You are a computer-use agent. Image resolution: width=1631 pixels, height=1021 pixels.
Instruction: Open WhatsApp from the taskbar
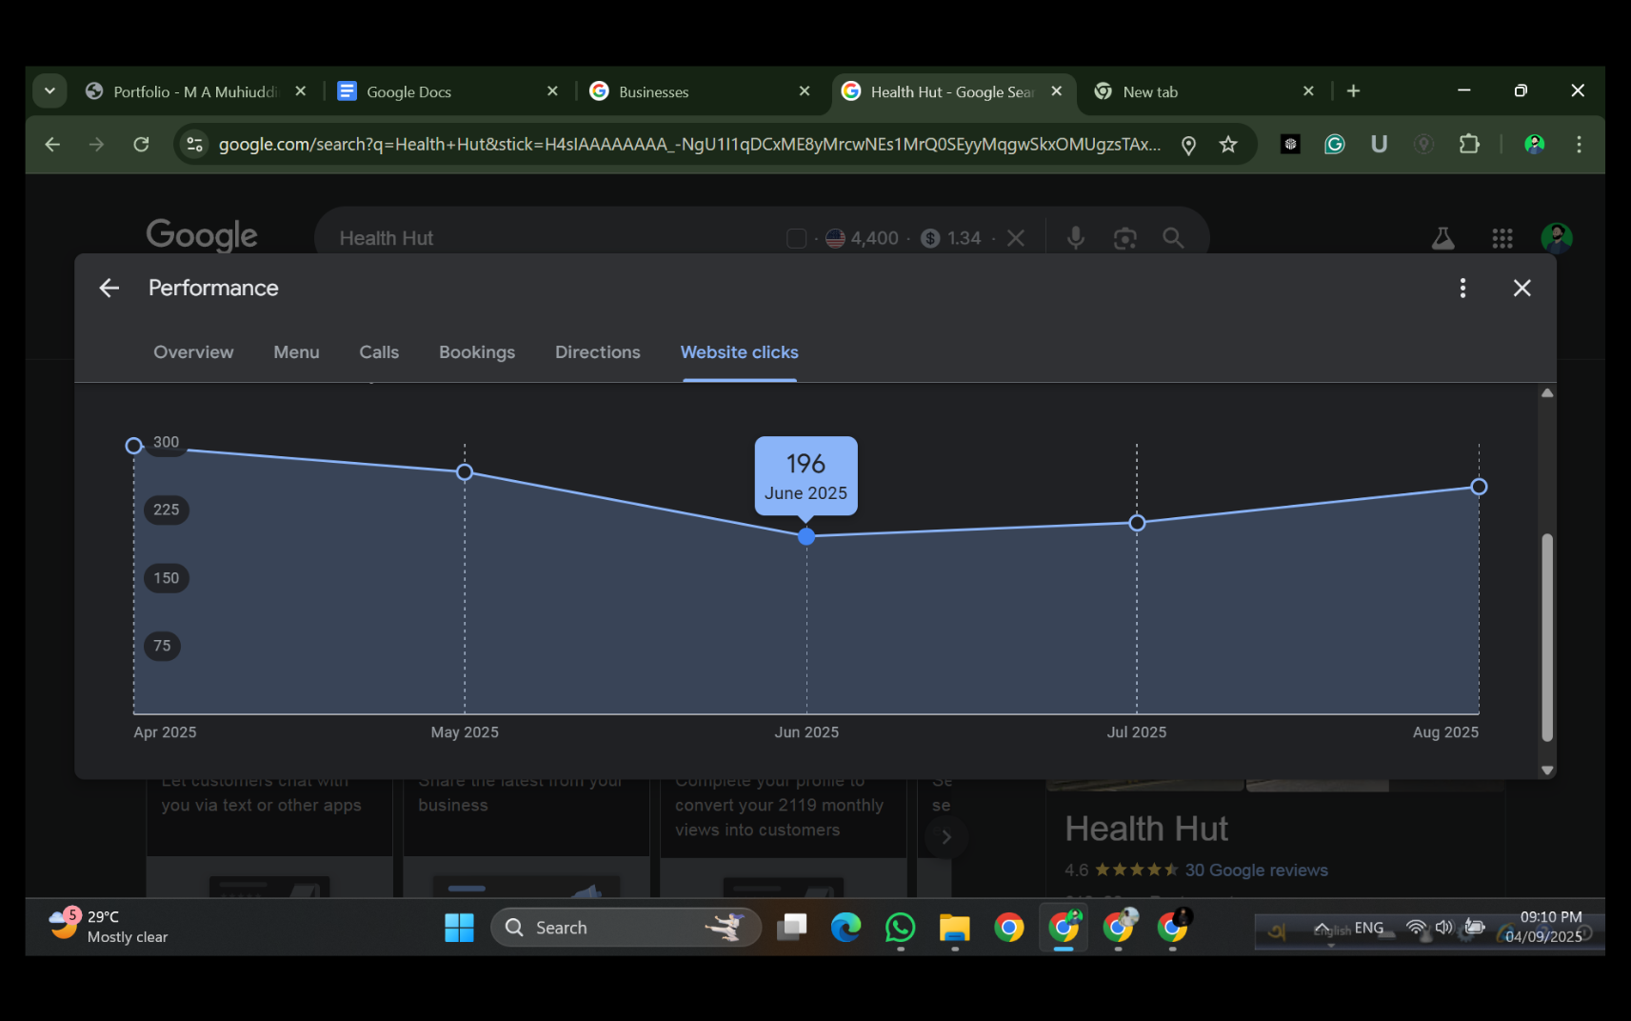[x=900, y=927]
